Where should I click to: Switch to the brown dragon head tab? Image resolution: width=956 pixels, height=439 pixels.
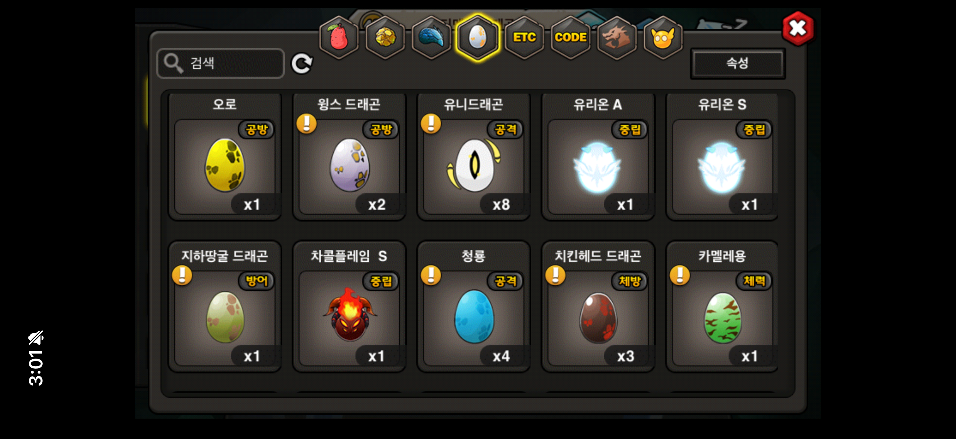(x=617, y=37)
